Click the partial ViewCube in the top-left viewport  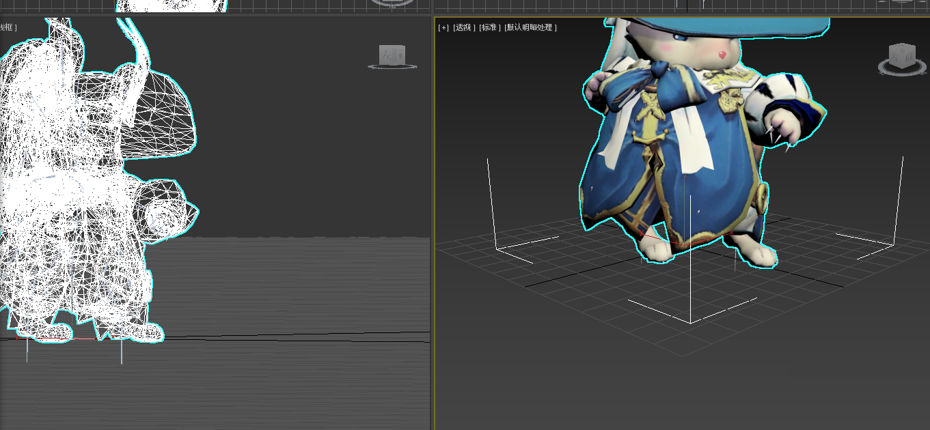pos(392,2)
